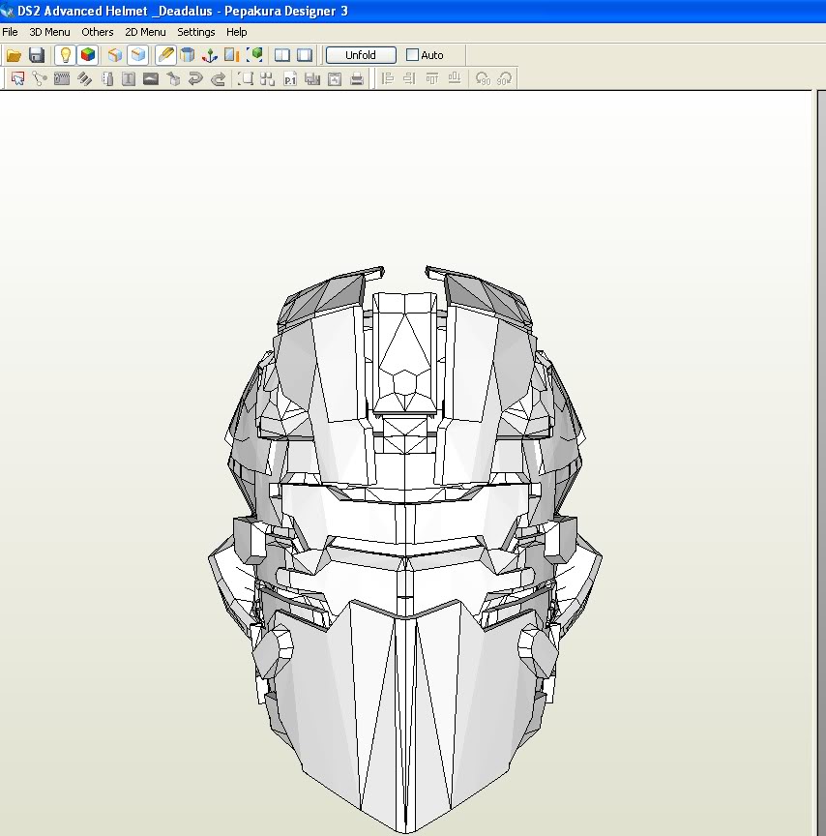Click the helmet model in 3D view
The width and height of the screenshot is (826, 836).
405,550
